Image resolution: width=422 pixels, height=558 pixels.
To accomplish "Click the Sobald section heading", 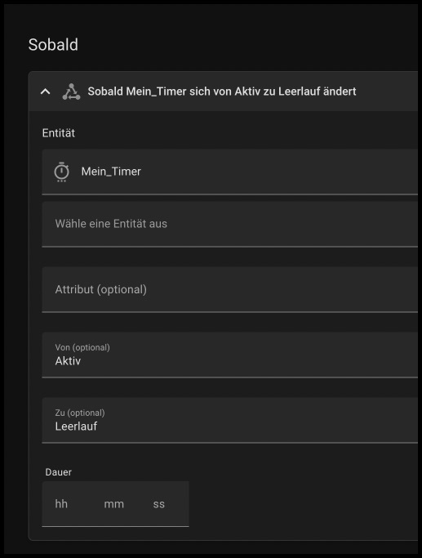I will (x=53, y=45).
